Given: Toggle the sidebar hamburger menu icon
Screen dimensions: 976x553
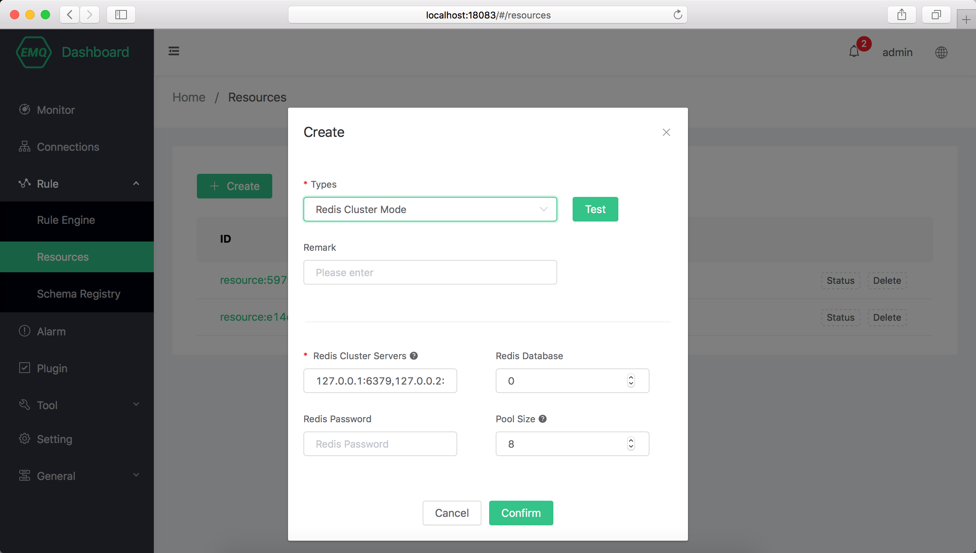Looking at the screenshot, I should 174,51.
